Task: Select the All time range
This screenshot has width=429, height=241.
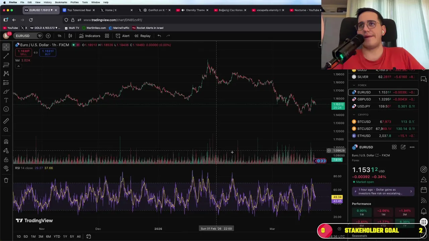Action: [x=78, y=237]
